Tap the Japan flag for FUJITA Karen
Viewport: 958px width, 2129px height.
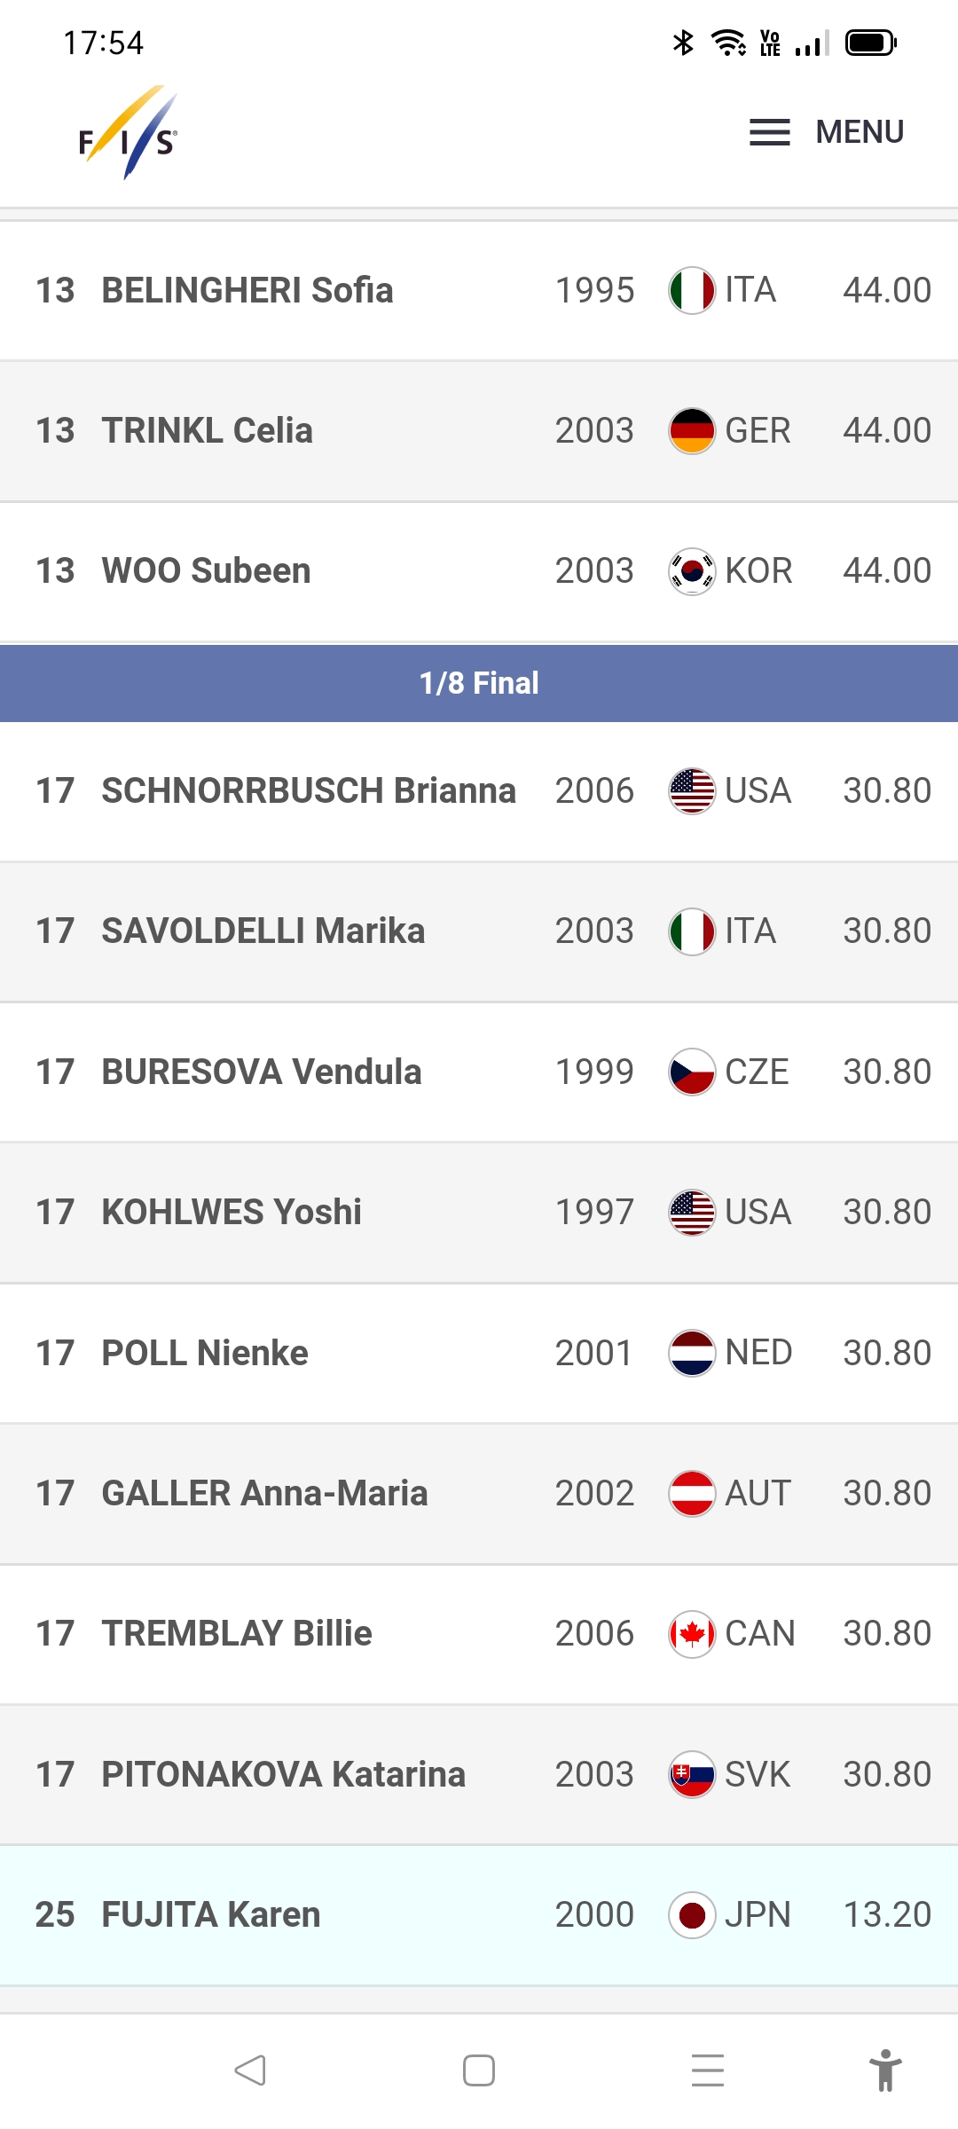pyautogui.click(x=692, y=1915)
